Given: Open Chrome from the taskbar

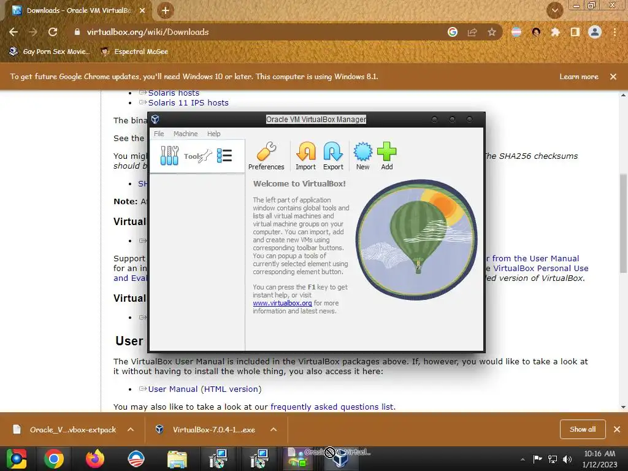Looking at the screenshot, I should click(x=54, y=459).
